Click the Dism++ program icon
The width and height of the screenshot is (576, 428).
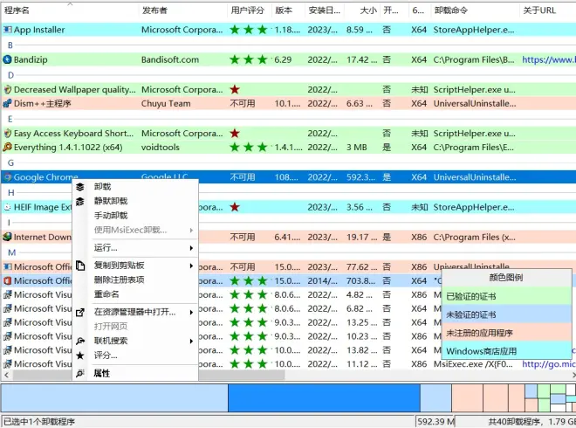pyautogui.click(x=7, y=103)
